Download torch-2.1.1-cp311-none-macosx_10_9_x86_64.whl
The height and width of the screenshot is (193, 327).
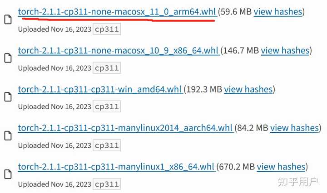point(119,51)
